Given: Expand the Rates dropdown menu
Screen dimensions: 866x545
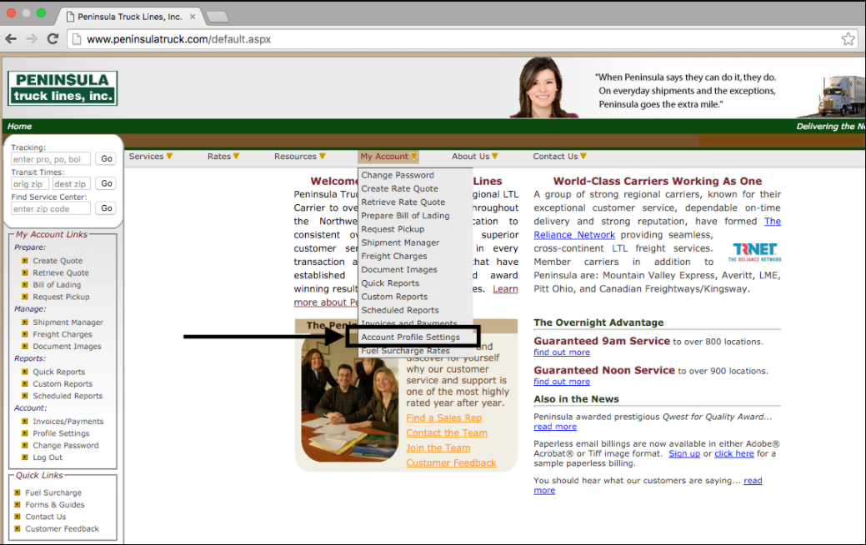Looking at the screenshot, I should 223,157.
